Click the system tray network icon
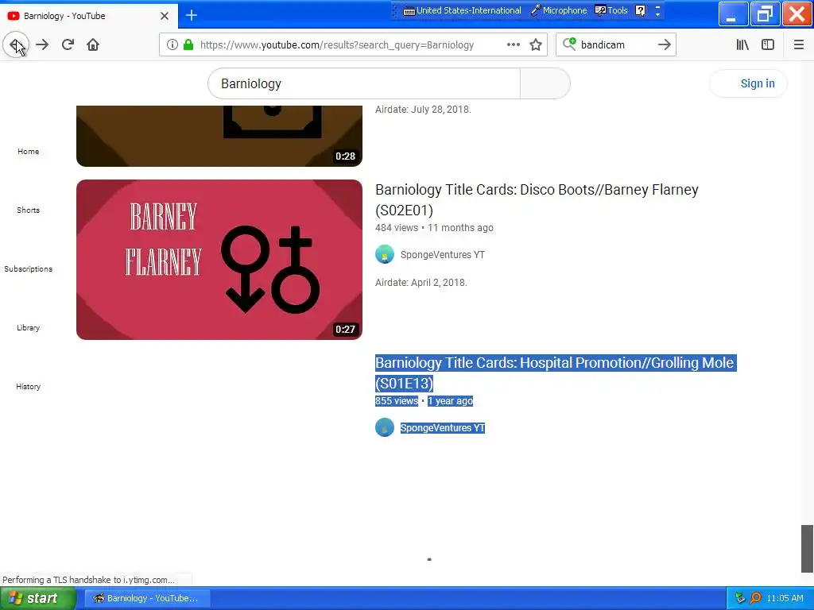This screenshot has height=610, width=814. tap(740, 598)
